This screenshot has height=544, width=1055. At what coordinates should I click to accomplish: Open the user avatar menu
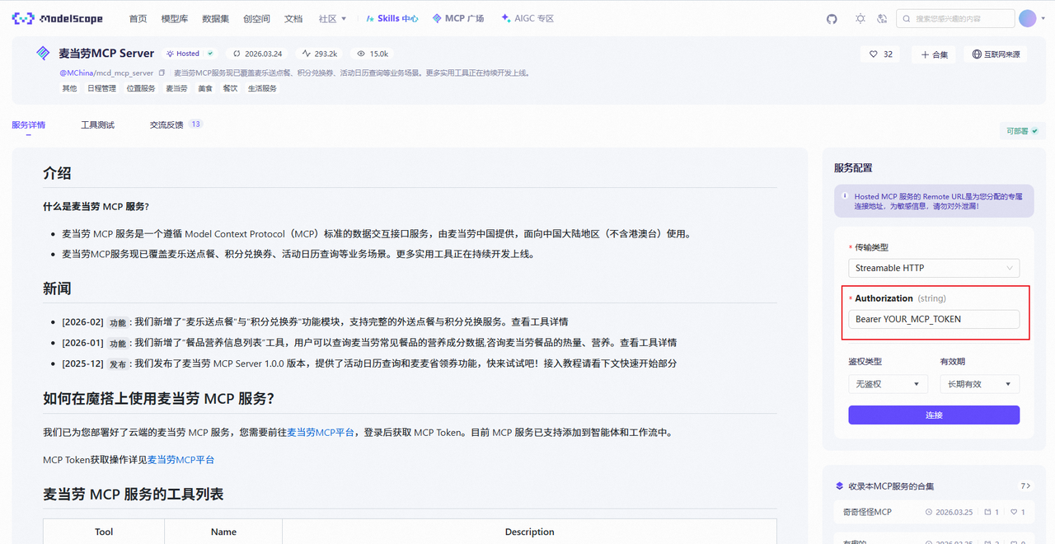click(1028, 18)
